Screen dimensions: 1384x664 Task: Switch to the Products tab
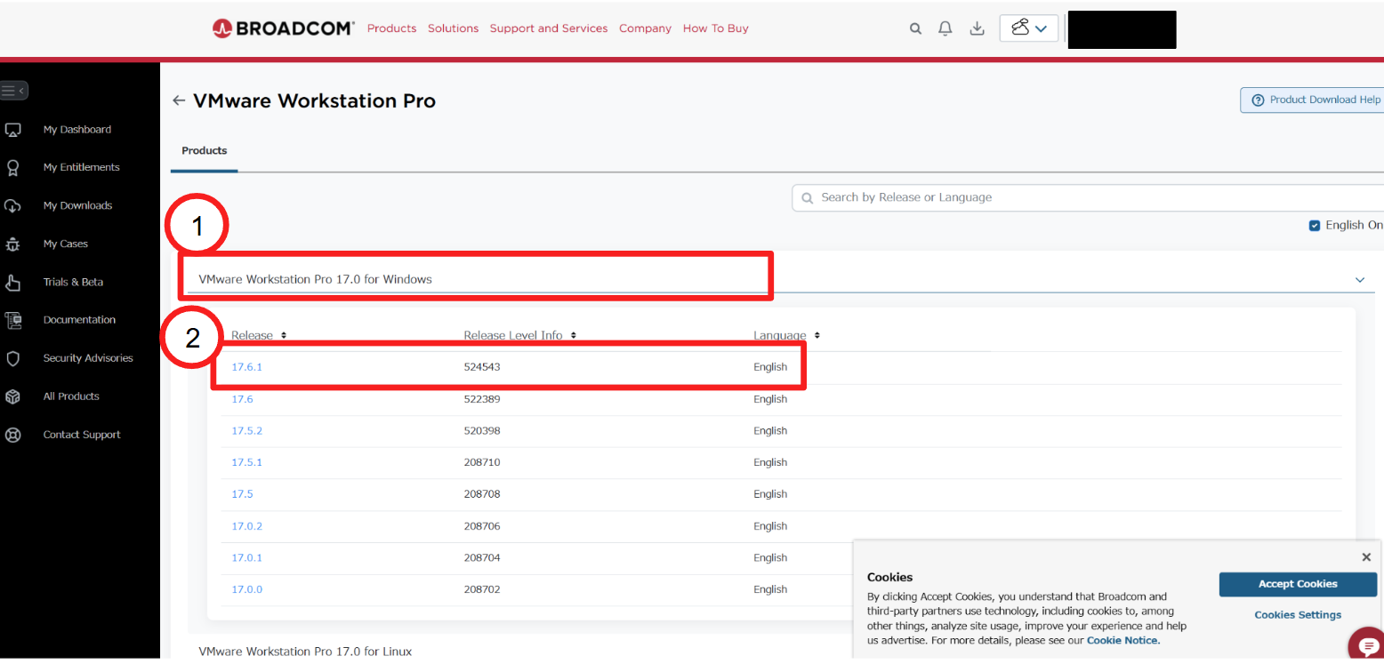tap(204, 150)
